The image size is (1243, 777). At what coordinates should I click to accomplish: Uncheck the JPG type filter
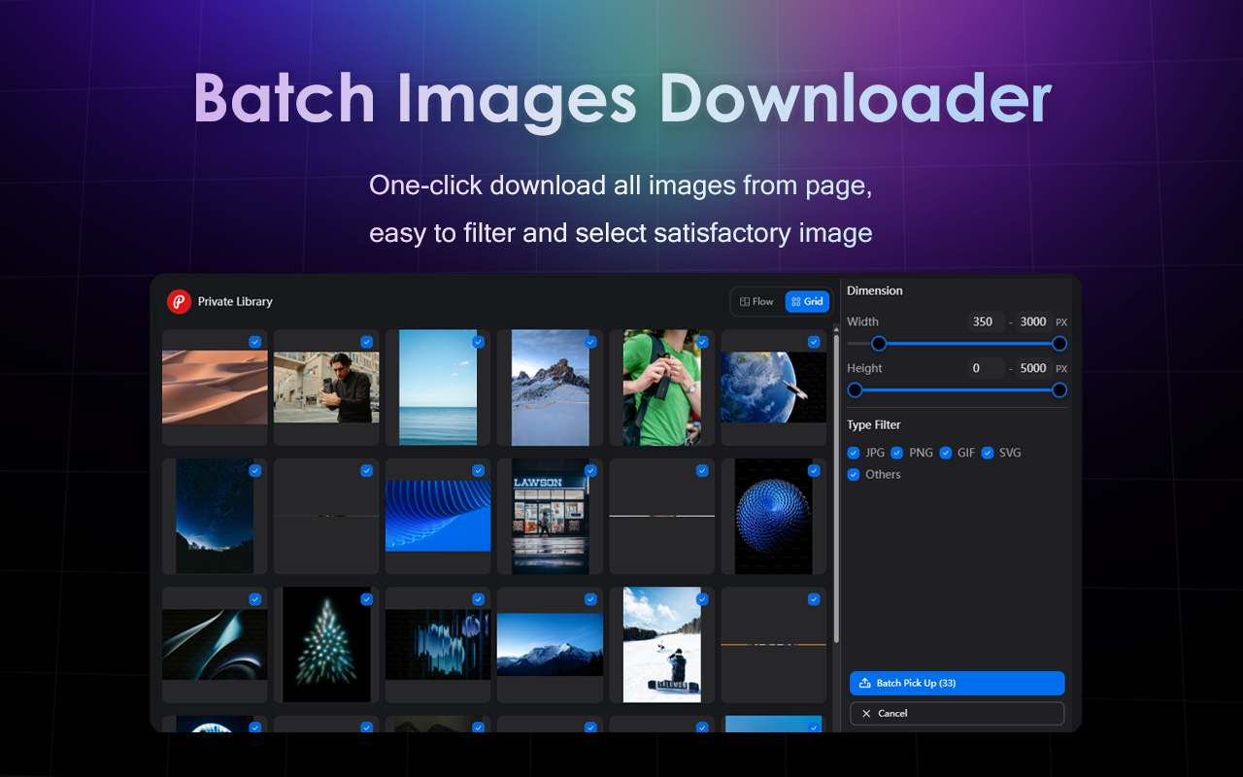click(x=854, y=453)
